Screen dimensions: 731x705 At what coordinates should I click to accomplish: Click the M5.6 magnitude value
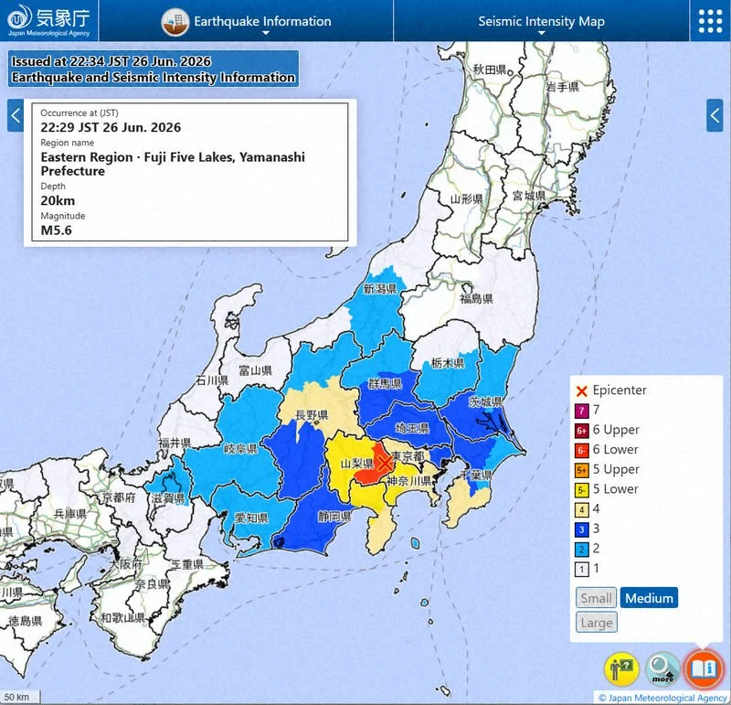56,230
